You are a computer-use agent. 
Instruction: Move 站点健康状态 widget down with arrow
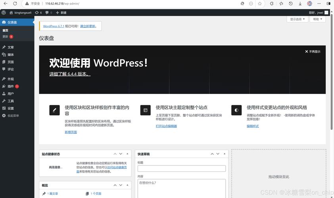(x=121, y=154)
